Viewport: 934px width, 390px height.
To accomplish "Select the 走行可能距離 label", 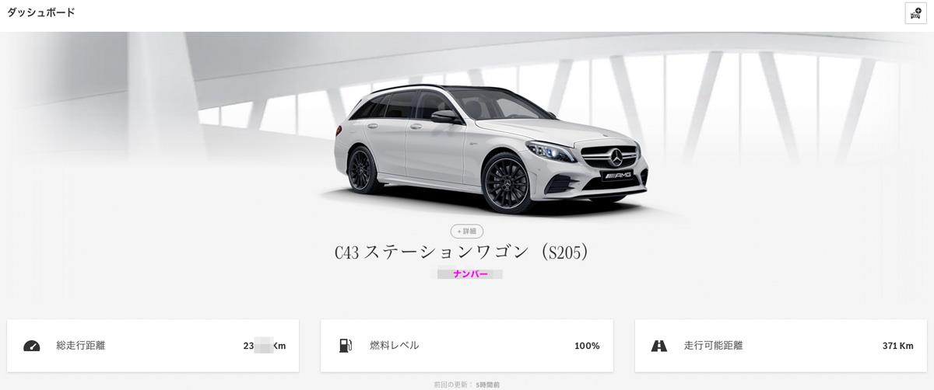I will pos(713,346).
